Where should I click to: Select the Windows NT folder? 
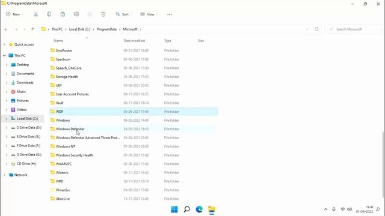66,146
